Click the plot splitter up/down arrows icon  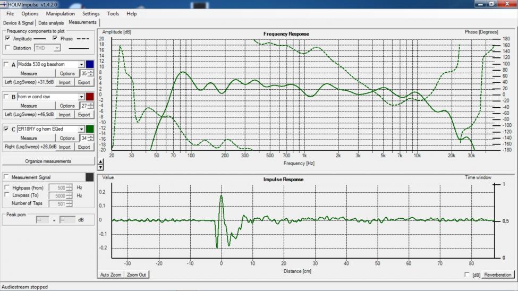pos(101,164)
